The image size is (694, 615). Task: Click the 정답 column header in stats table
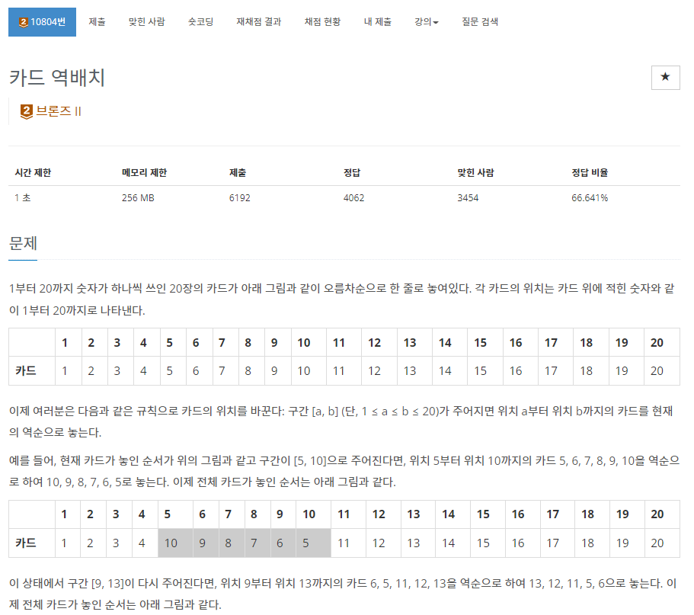[x=352, y=173]
